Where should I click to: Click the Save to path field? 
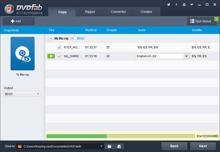pyautogui.click(x=60, y=146)
